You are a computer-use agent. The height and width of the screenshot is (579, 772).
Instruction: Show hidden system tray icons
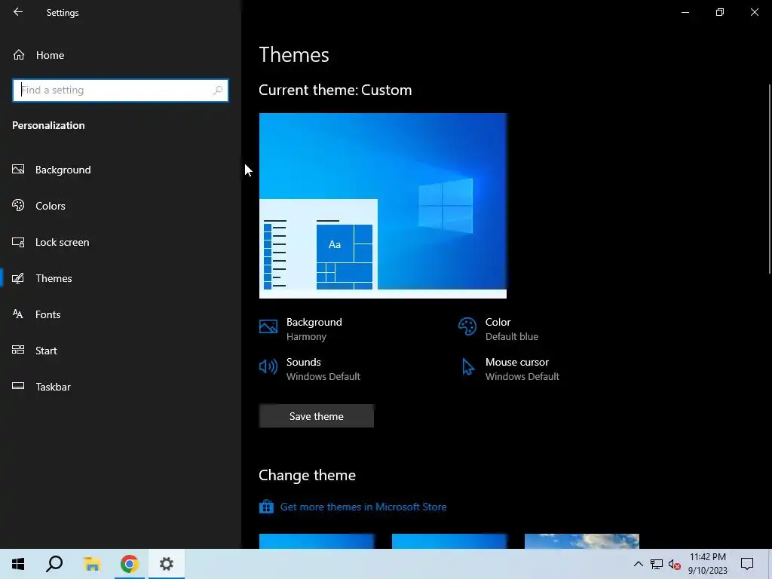pos(638,564)
